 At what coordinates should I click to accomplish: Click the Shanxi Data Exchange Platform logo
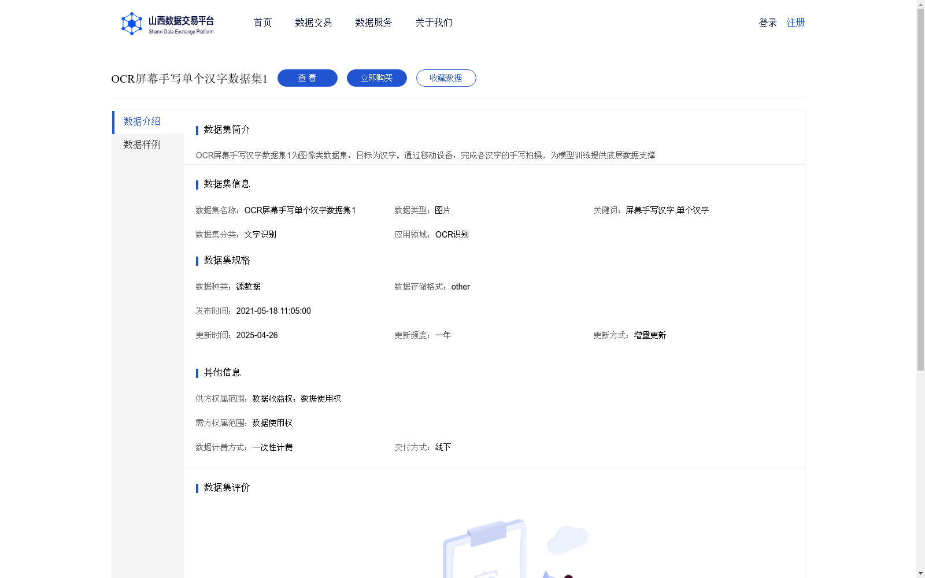167,24
